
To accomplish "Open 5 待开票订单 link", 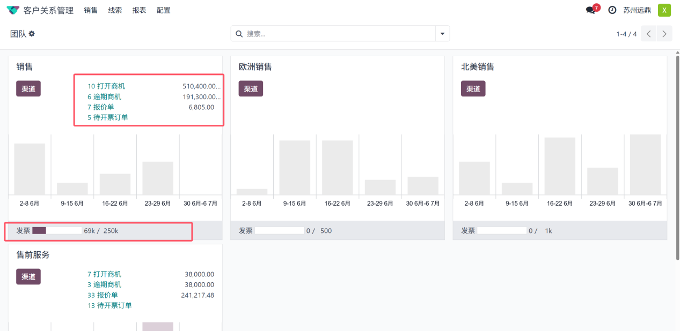I will pos(108,117).
